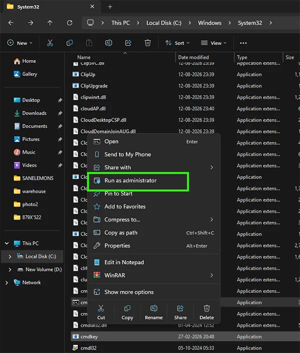This screenshot has height=353, width=300.
Task: Expand the Compress to submenu
Action: tap(211, 219)
